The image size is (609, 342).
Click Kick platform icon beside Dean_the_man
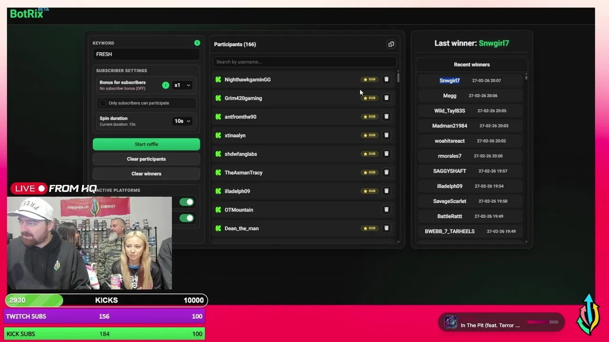(218, 228)
